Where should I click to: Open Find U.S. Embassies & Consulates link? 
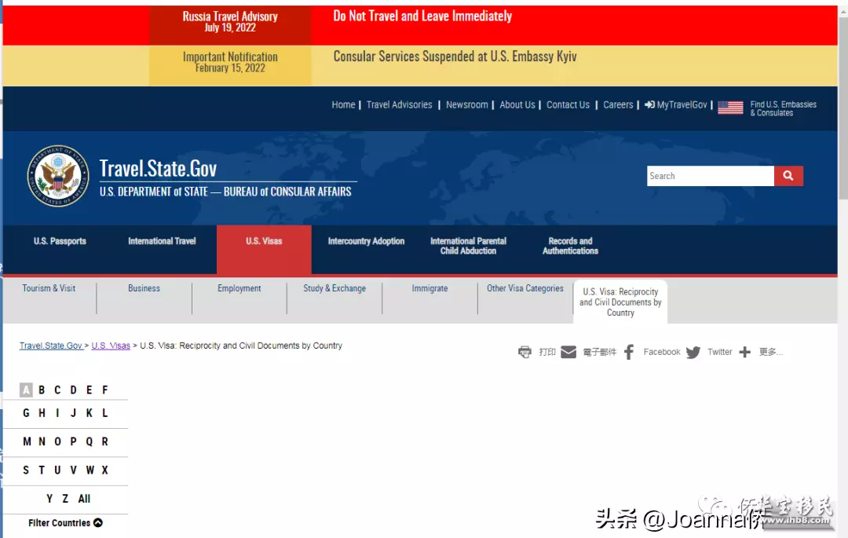[783, 108]
